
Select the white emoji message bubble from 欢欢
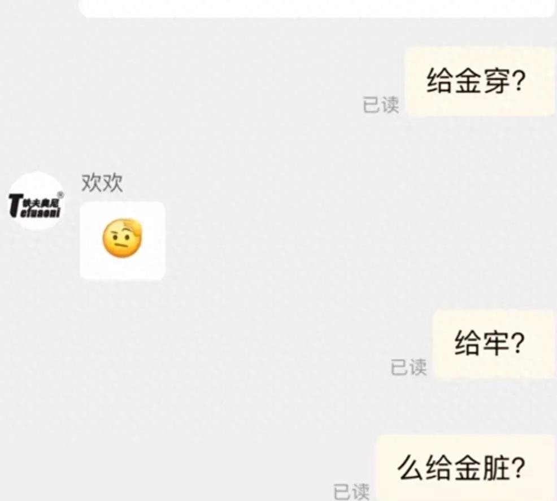(123, 241)
